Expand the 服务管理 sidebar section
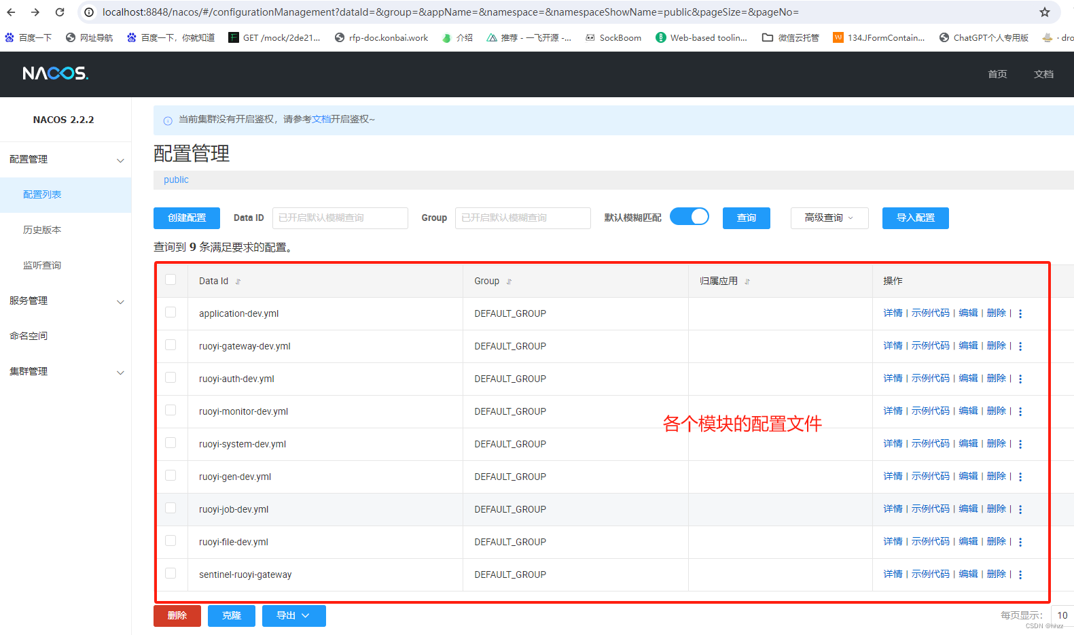Image resolution: width=1074 pixels, height=635 pixels. tap(66, 301)
